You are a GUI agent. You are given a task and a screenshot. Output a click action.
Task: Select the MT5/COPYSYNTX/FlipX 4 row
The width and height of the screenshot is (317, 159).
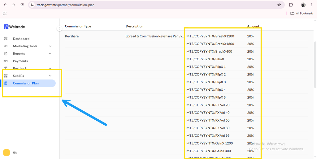pyautogui.click(x=206, y=90)
